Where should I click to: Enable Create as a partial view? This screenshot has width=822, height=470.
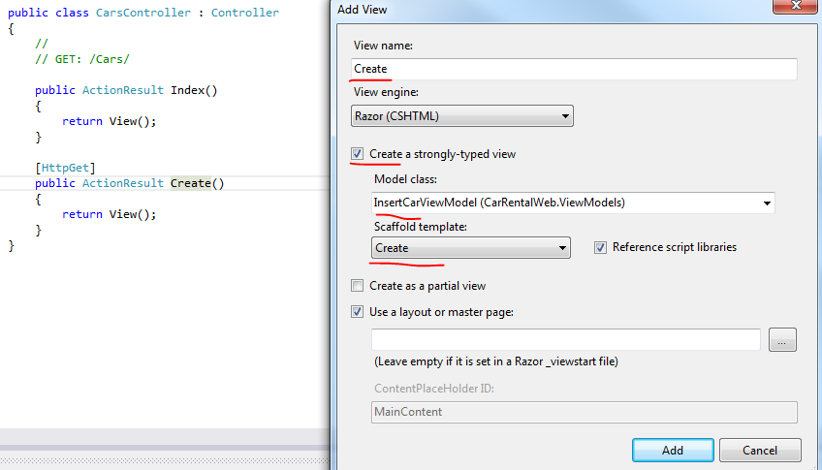pos(358,286)
